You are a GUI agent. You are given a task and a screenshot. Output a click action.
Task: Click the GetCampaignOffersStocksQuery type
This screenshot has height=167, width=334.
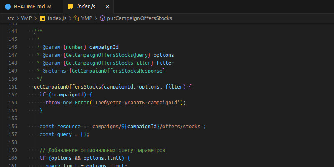point(107,55)
